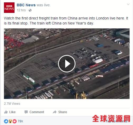
Task: Click the globe public audience icon
Action: (x=30, y=10)
